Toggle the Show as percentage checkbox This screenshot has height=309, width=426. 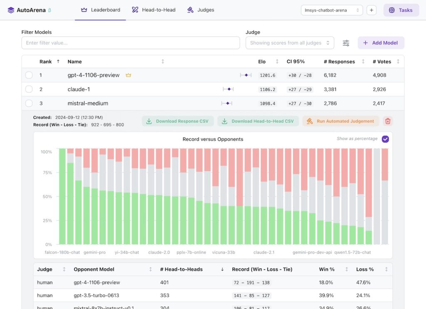[x=385, y=139]
